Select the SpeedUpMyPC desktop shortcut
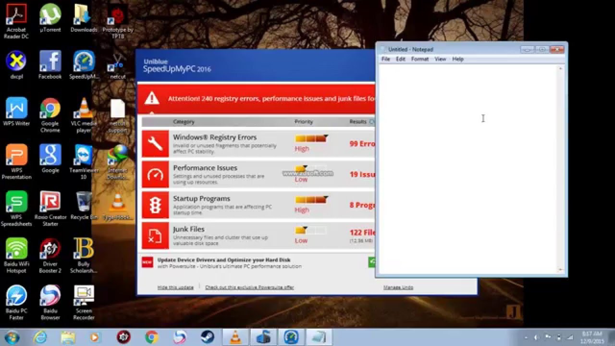 click(x=84, y=65)
